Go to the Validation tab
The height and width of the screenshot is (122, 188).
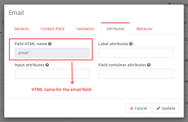(x=85, y=29)
